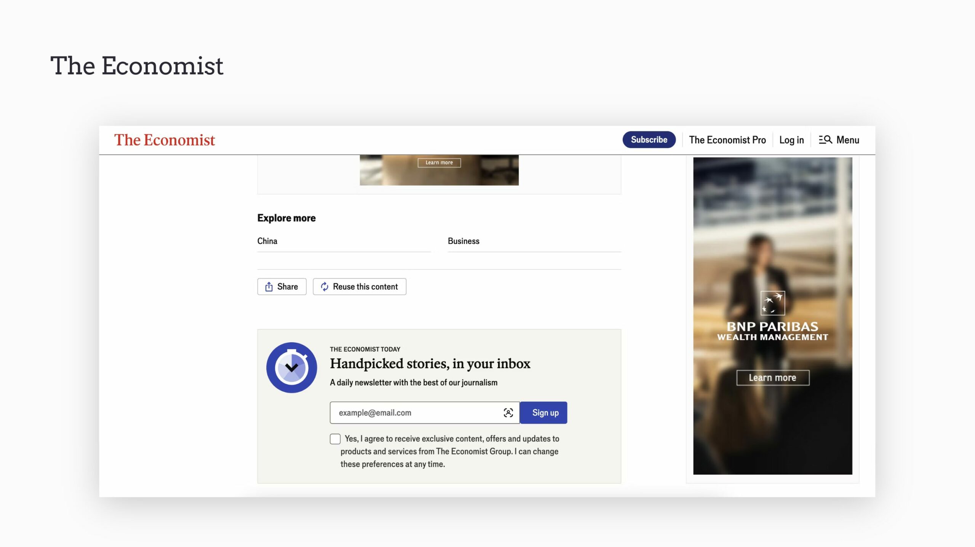The image size is (975, 547).
Task: Click the Log in link
Action: pyautogui.click(x=791, y=140)
